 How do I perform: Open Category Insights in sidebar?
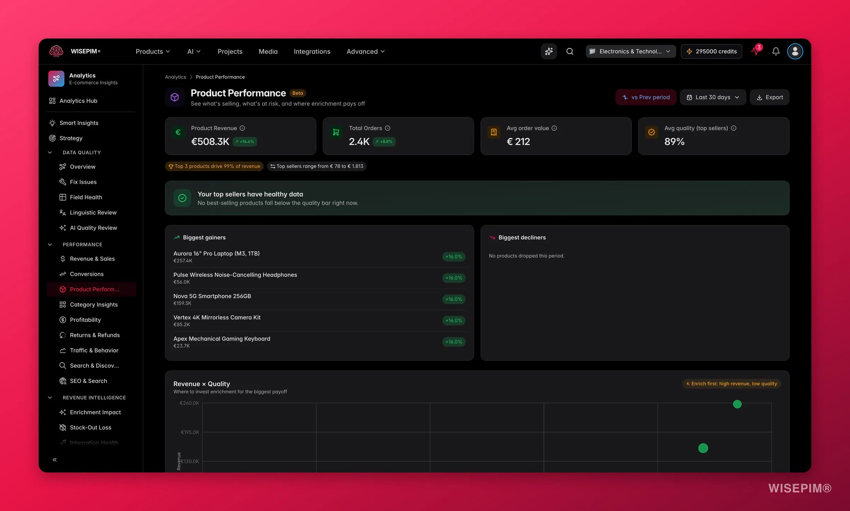91,304
